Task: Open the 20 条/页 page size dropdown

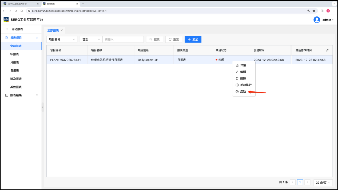Action: [x=323, y=182]
